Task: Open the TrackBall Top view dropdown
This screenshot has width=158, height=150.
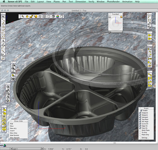Action: (x=115, y=32)
